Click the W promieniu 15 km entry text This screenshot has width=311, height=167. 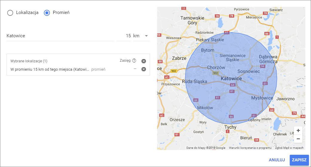point(50,69)
